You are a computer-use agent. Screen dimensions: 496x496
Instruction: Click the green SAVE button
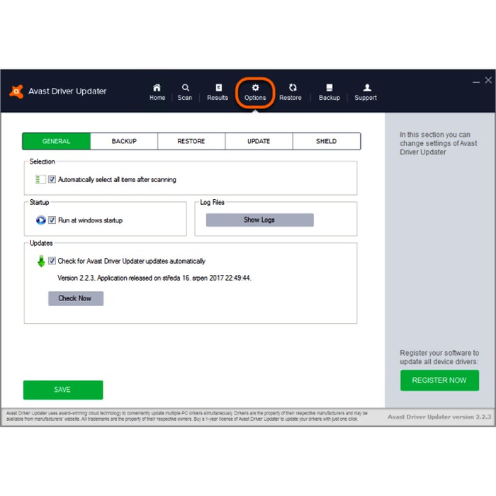pos(63,390)
